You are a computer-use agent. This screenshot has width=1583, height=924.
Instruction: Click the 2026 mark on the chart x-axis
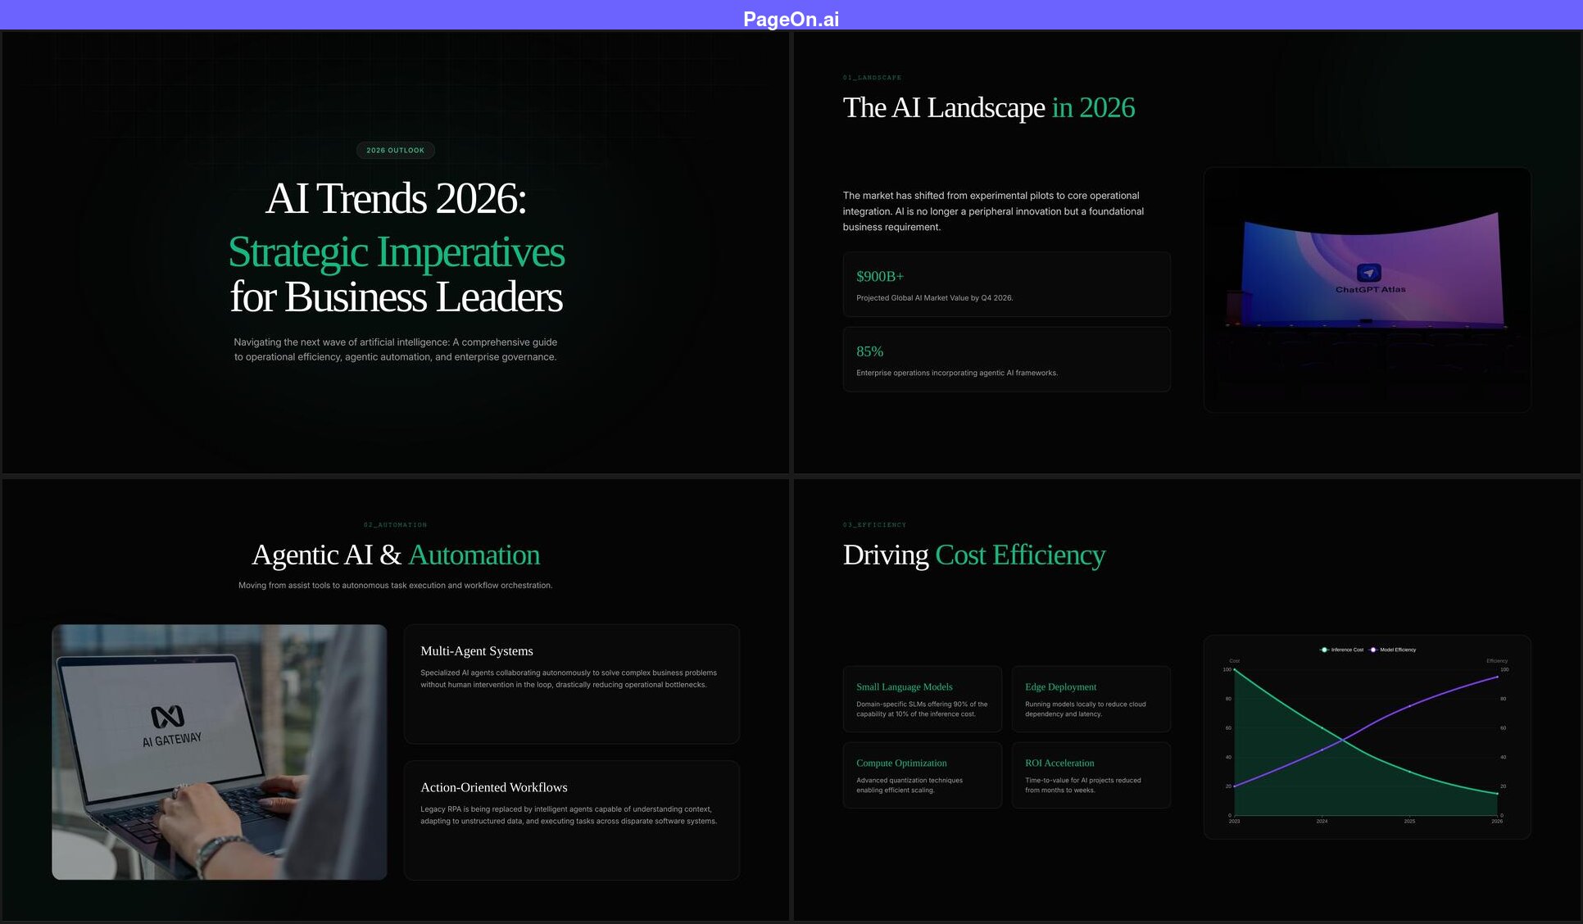(1496, 821)
